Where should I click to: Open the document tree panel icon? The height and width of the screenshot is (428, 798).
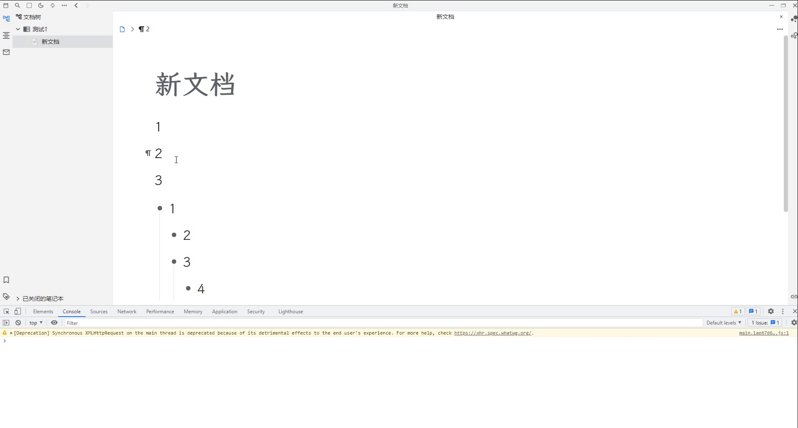(6, 18)
